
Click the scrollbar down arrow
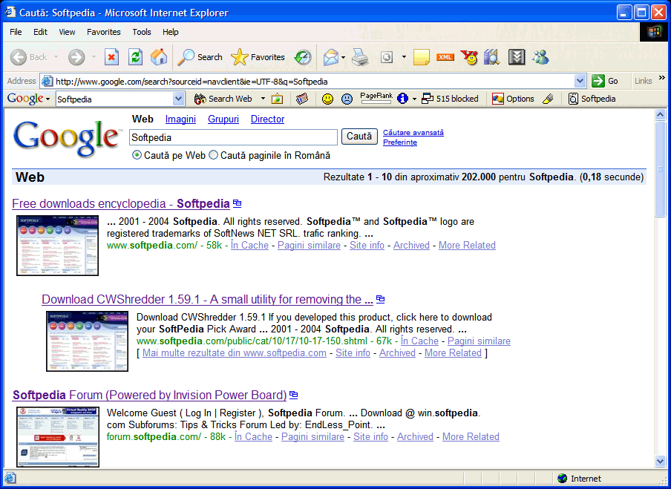(661, 462)
